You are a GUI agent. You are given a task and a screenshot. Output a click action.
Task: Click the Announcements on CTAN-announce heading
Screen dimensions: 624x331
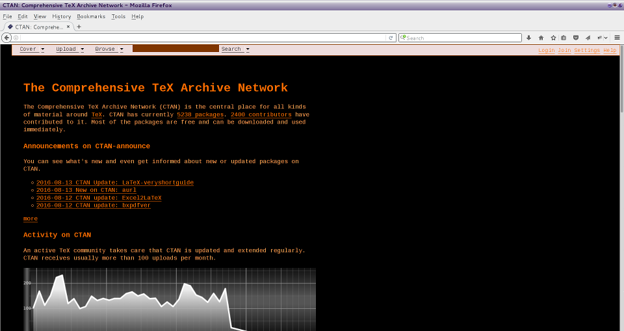pos(86,146)
